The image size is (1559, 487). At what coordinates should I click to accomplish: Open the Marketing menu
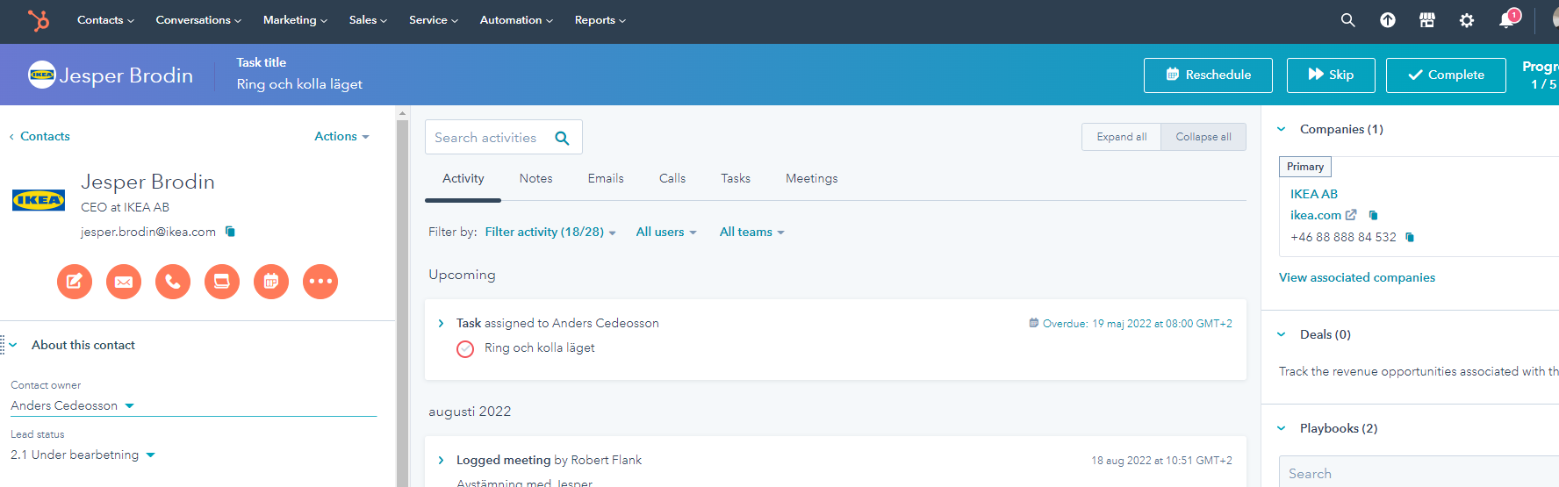[295, 20]
